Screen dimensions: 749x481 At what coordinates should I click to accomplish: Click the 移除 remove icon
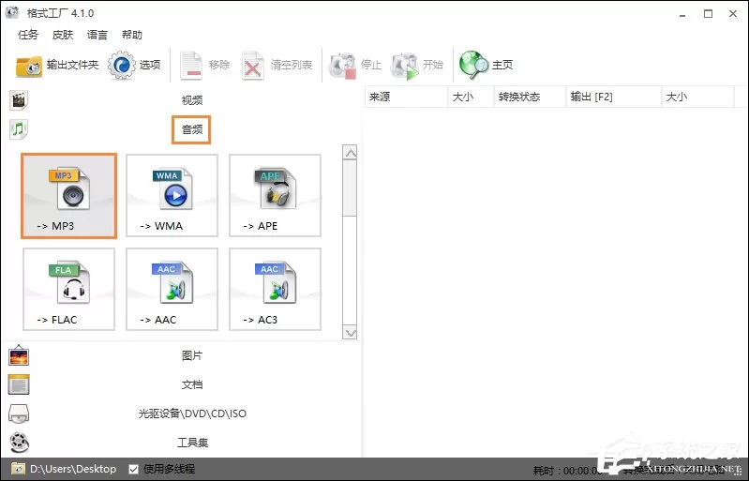[191, 66]
